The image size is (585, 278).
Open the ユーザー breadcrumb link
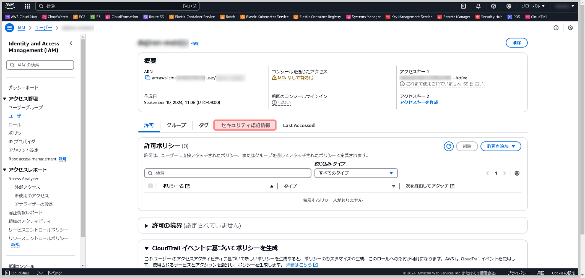click(43, 28)
